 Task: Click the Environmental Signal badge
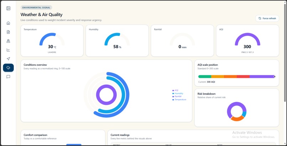coord(36,8)
